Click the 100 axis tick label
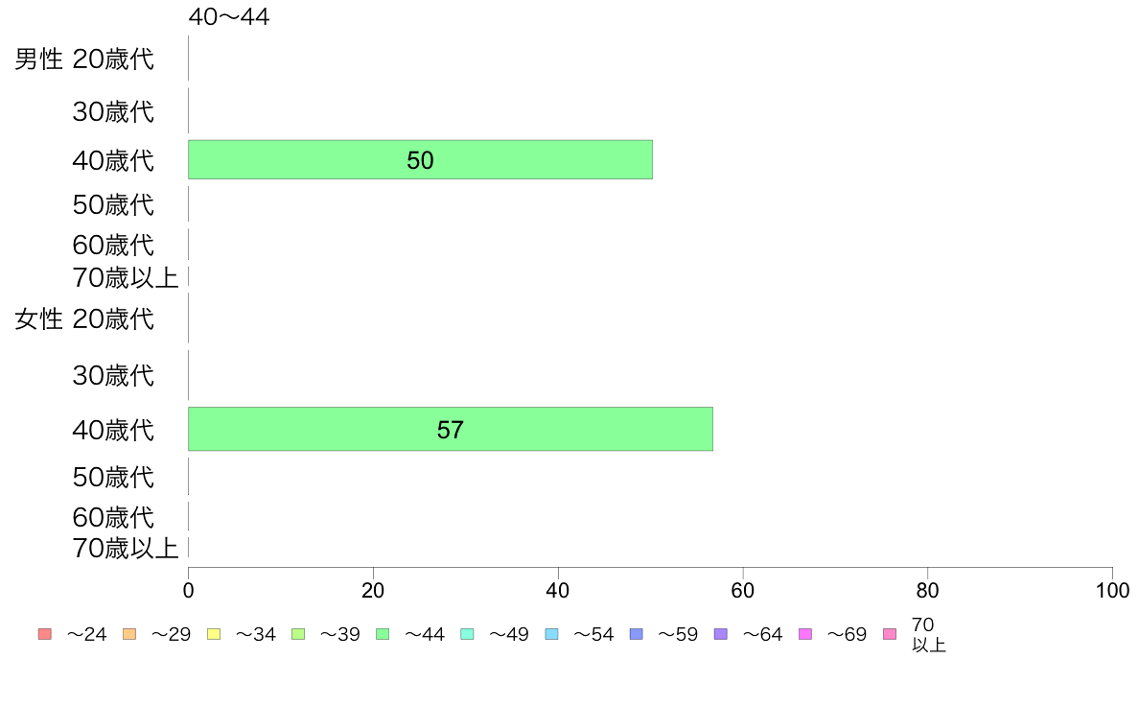 [1112, 590]
